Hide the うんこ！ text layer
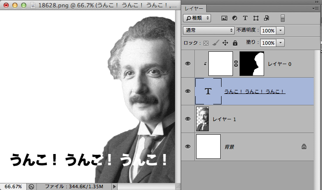 pos(187,91)
